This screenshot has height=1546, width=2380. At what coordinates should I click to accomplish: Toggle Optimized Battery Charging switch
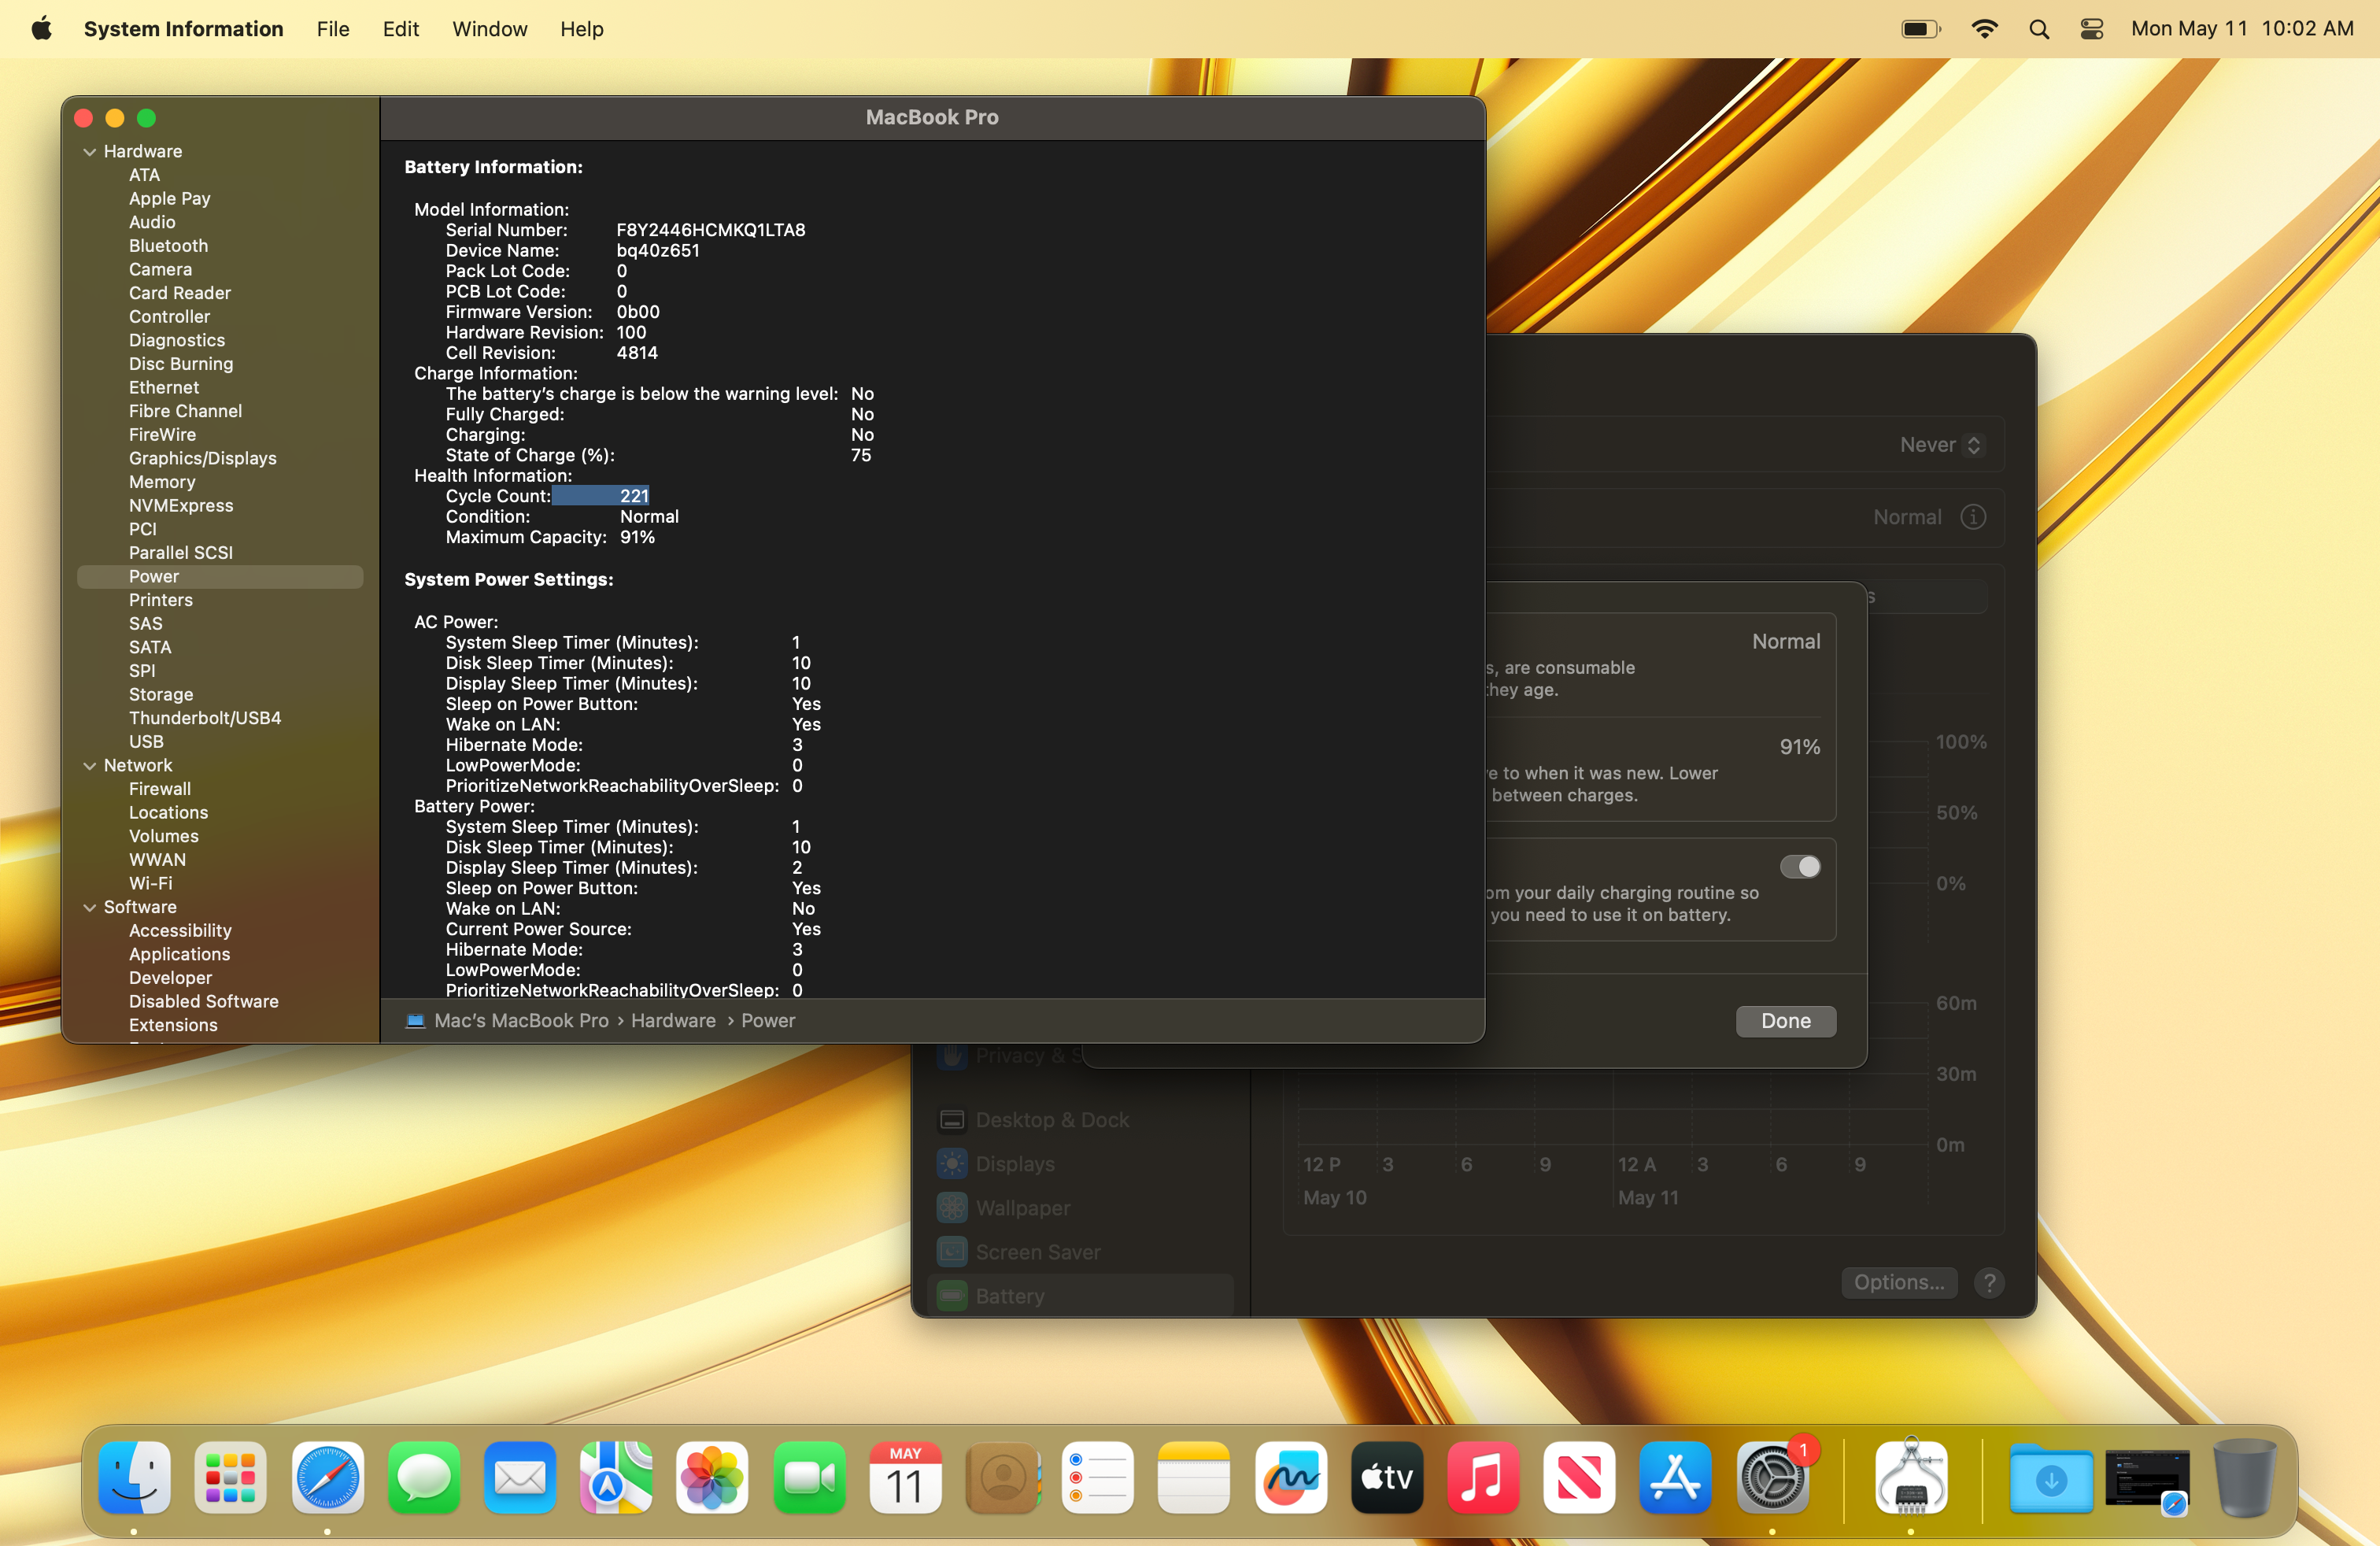coord(1800,866)
